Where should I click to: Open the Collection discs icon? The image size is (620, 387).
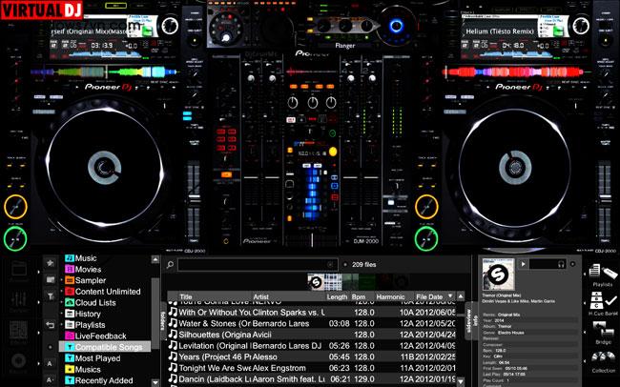pos(603,359)
